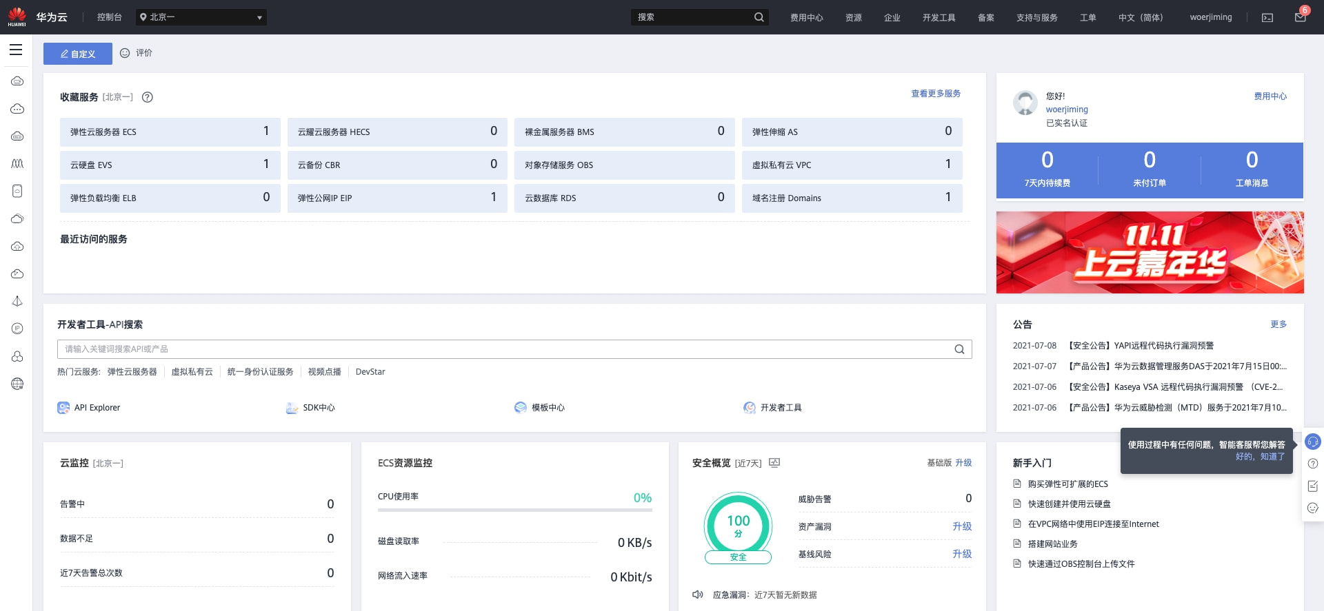Image resolution: width=1324 pixels, height=611 pixels.
Task: Click the floating smiley face icon at right edge
Action: 1313,508
